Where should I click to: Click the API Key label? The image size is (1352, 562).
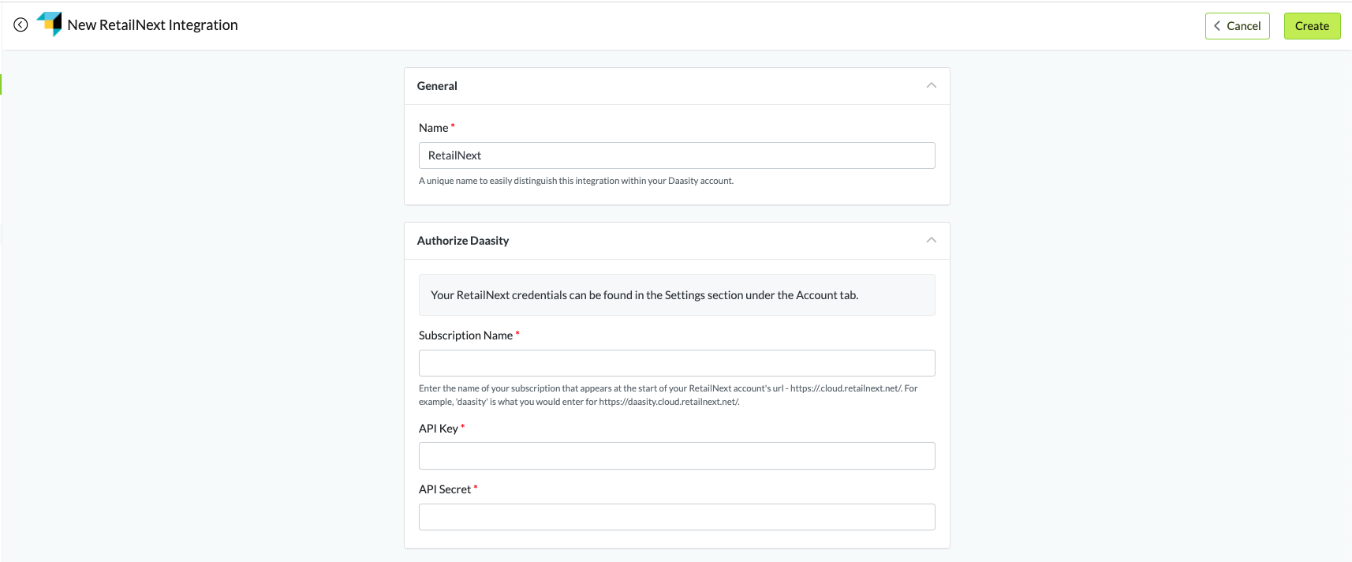tap(438, 429)
